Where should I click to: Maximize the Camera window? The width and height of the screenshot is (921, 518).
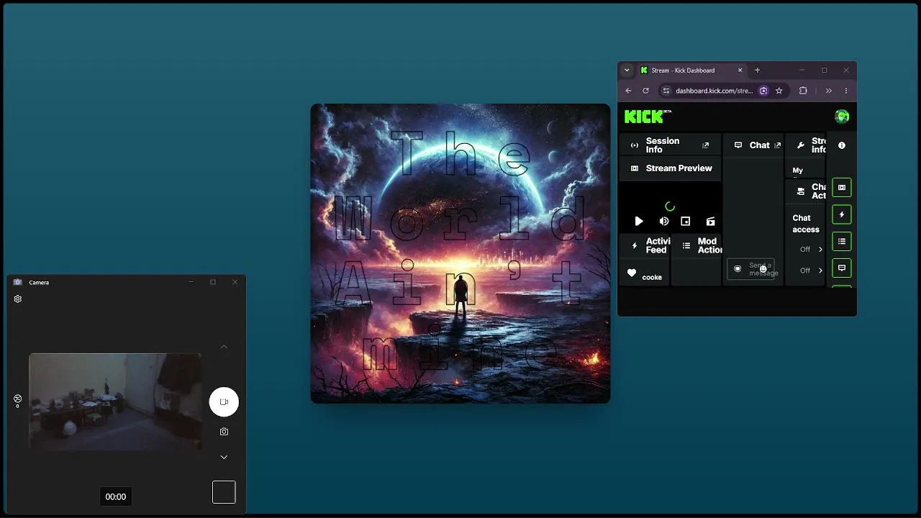tap(213, 282)
